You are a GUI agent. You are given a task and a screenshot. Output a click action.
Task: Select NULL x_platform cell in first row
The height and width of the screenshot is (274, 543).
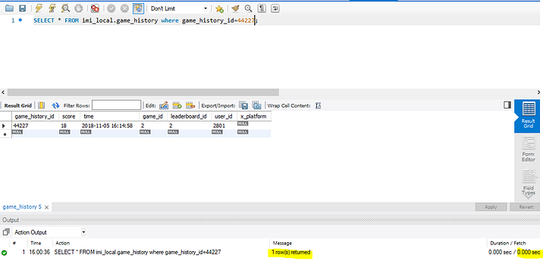(x=254, y=125)
